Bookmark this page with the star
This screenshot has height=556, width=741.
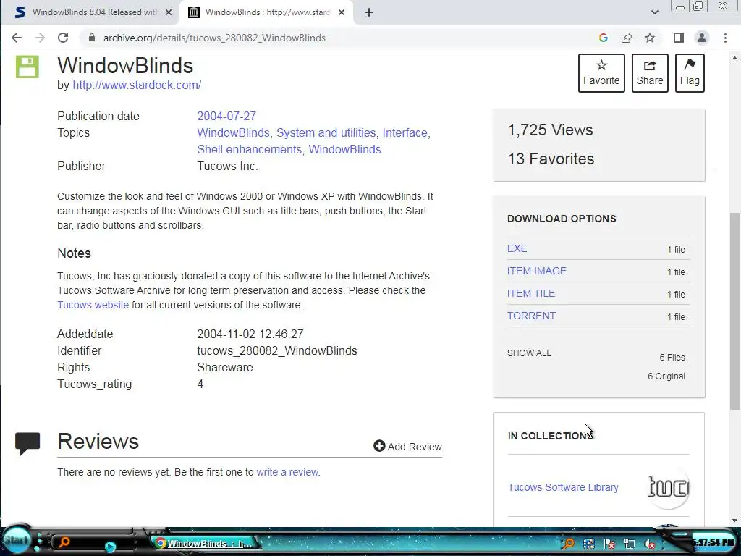point(650,38)
